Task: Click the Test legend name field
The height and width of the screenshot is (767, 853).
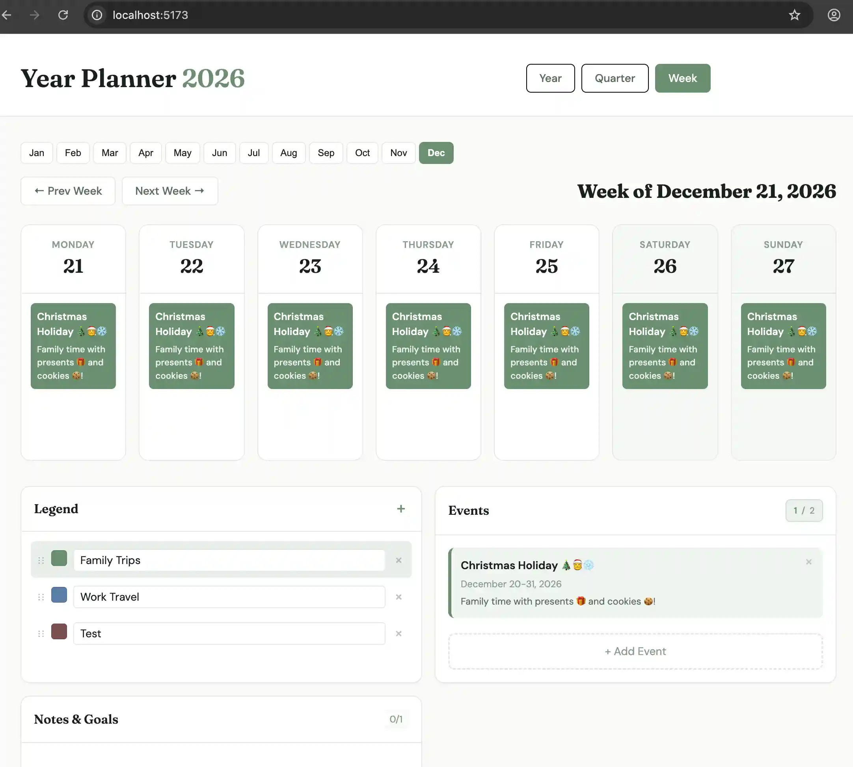Action: [x=229, y=633]
